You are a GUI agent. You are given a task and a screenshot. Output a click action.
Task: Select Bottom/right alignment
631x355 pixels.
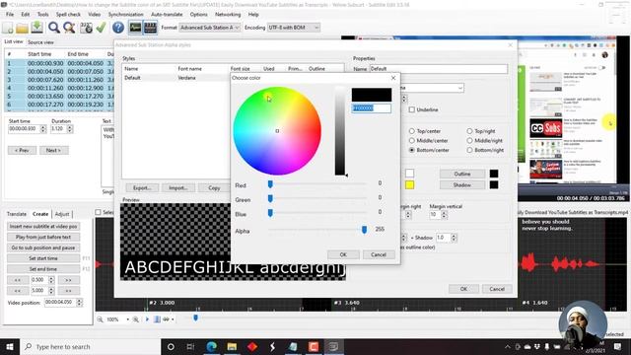pos(469,150)
